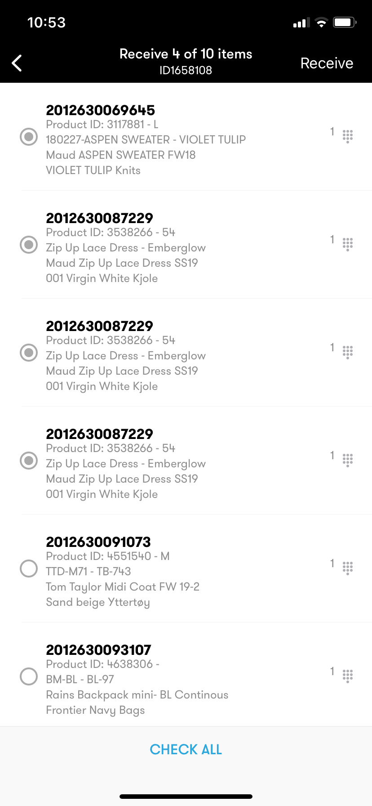This screenshot has width=372, height=806.
Task: Tap quantity 1 on ASPEN SWEATER row
Action: click(332, 131)
